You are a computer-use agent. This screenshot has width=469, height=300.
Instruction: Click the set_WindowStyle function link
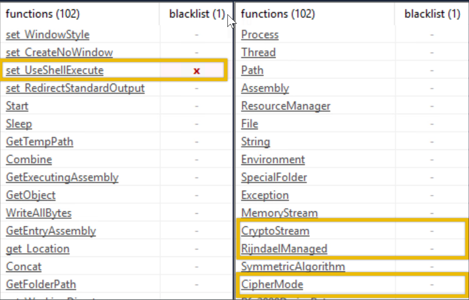[x=48, y=35]
